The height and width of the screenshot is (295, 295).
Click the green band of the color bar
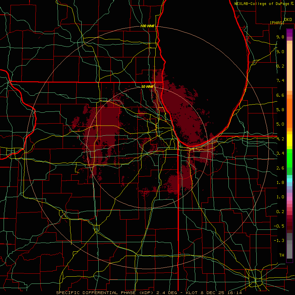[x=289, y=158]
